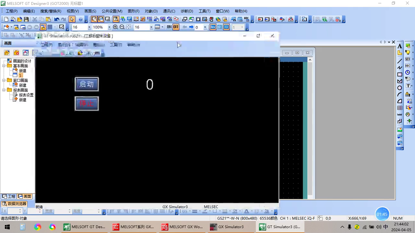The width and height of the screenshot is (415, 233).
Task: Toggle the Dev device display button
Action: (213, 27)
